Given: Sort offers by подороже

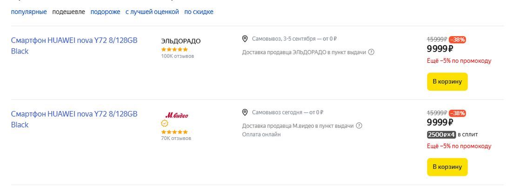Looking at the screenshot, I should [x=105, y=12].
